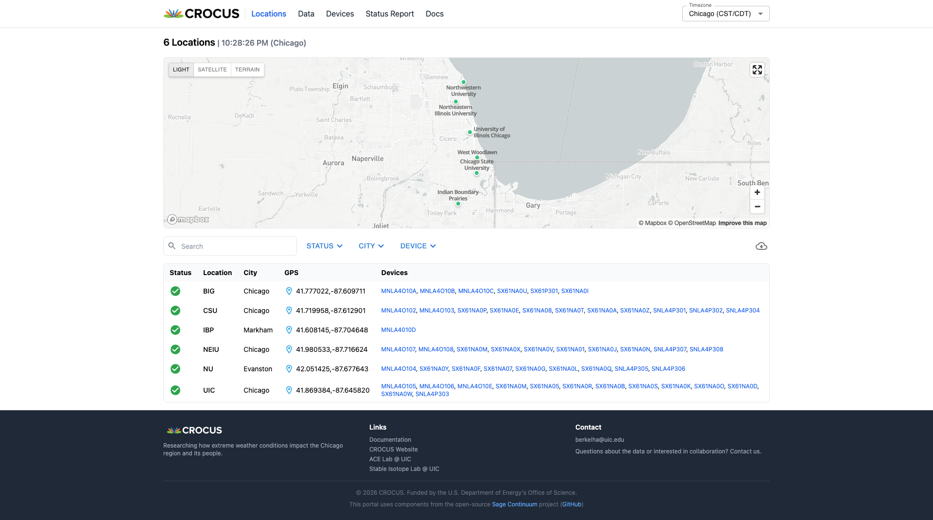This screenshot has height=520, width=933.
Task: Click the CROCUS logo in the header
Action: 201,14
